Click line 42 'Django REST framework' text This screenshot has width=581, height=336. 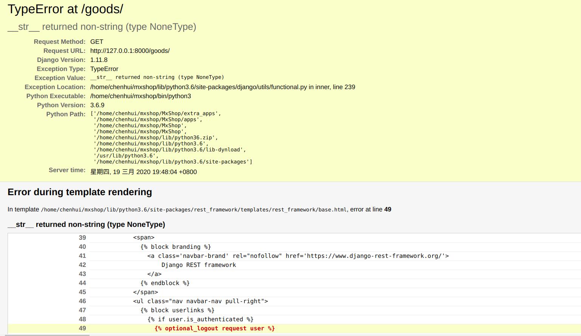tap(199, 265)
